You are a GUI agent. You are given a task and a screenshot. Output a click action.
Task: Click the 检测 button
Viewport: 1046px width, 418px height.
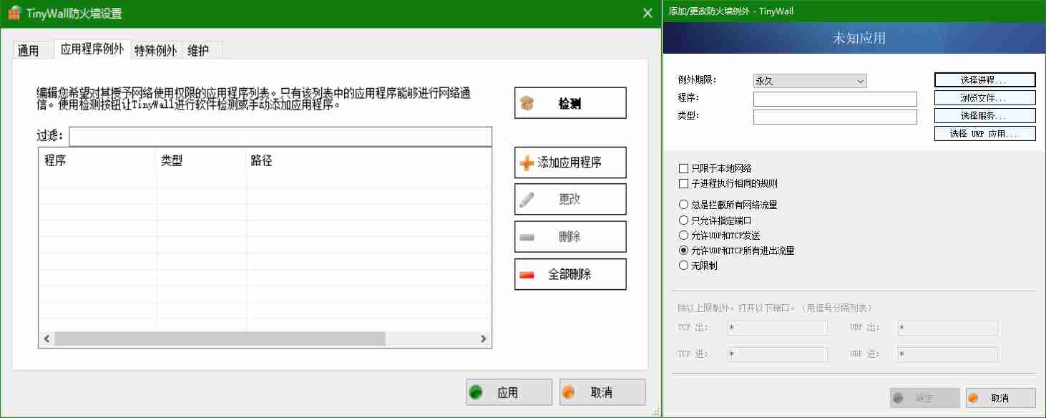point(570,103)
